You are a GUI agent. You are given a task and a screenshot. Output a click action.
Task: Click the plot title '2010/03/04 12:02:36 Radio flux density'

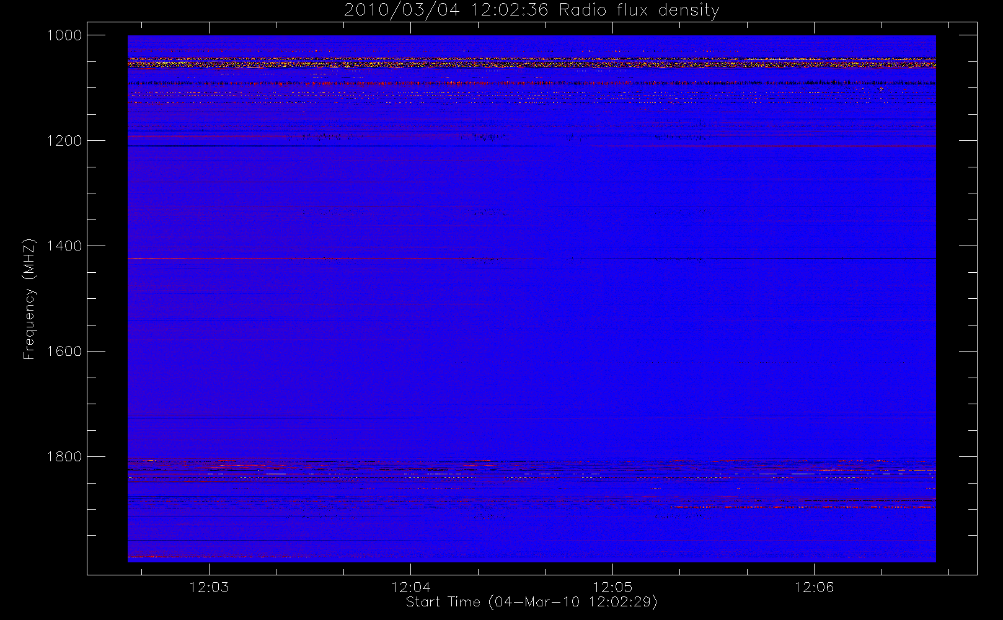(x=531, y=11)
